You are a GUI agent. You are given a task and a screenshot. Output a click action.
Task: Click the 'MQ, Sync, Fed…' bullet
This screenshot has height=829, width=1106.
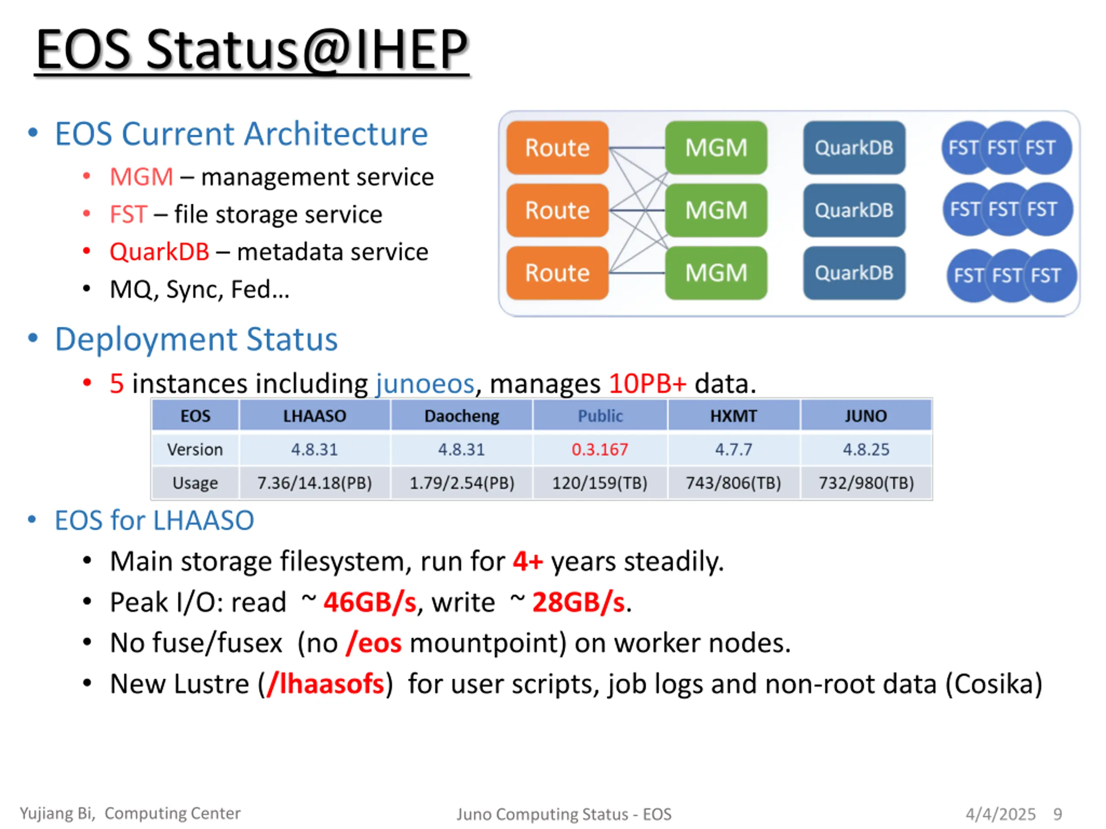pyautogui.click(x=200, y=289)
